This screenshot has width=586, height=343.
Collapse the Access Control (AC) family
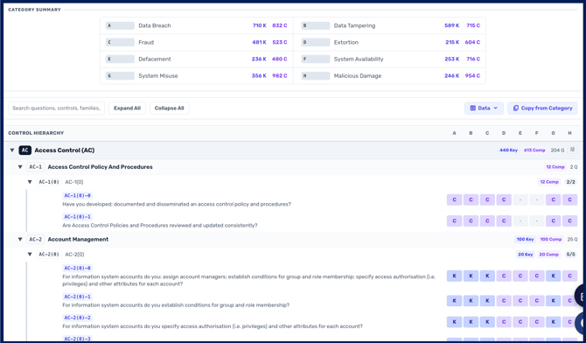[12, 150]
